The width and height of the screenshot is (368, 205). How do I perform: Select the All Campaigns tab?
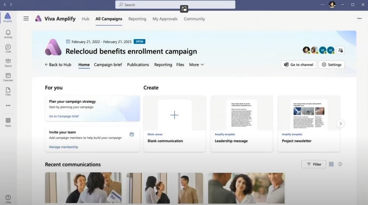click(109, 19)
